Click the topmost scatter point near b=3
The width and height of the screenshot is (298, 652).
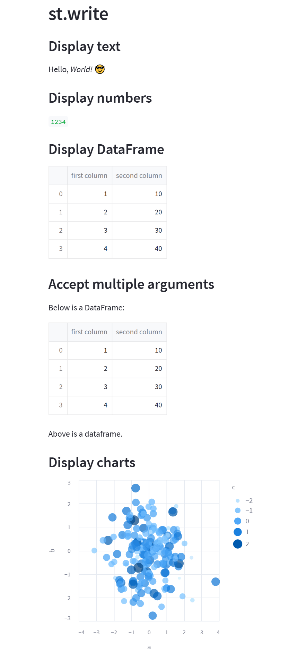tap(135, 488)
